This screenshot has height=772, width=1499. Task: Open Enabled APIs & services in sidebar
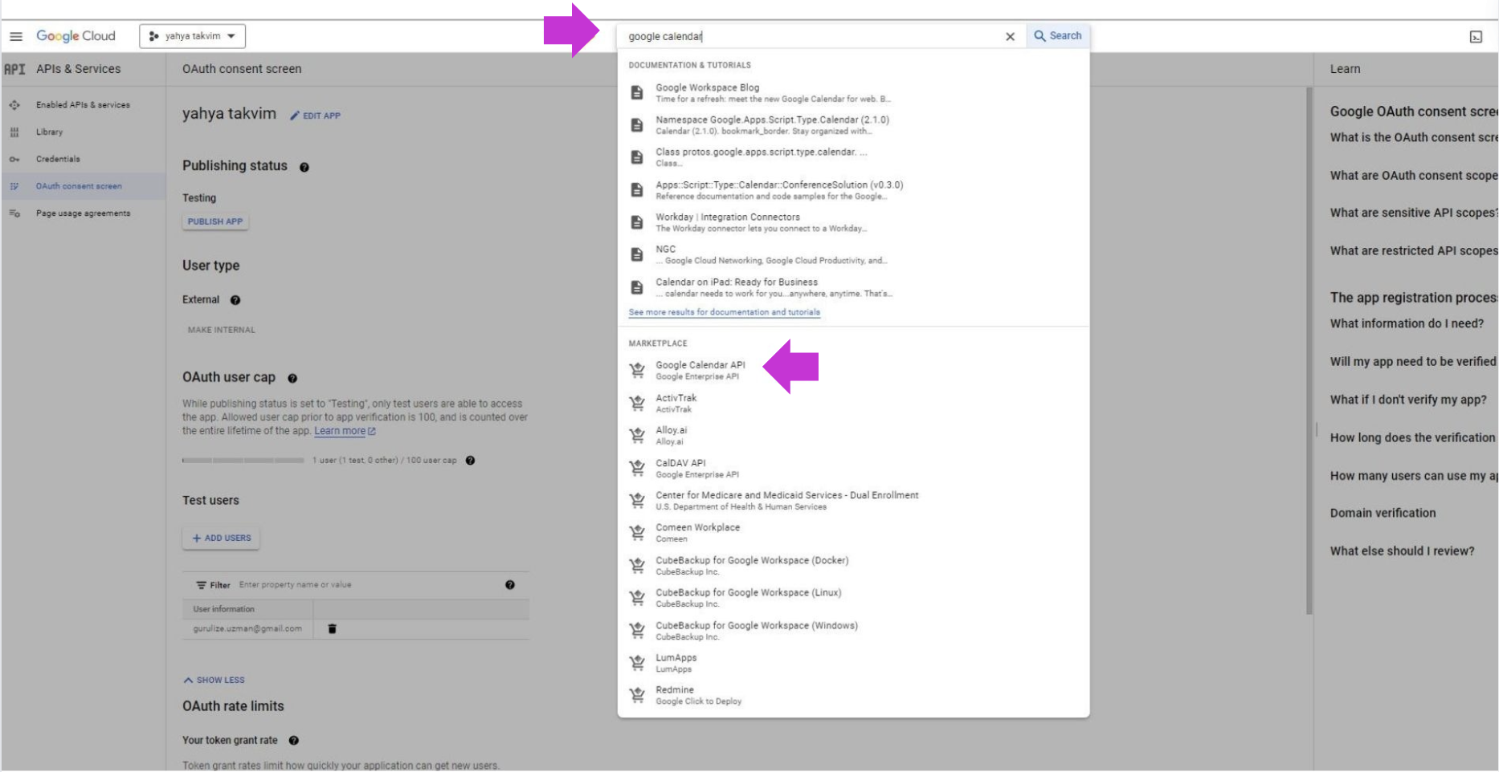point(83,105)
